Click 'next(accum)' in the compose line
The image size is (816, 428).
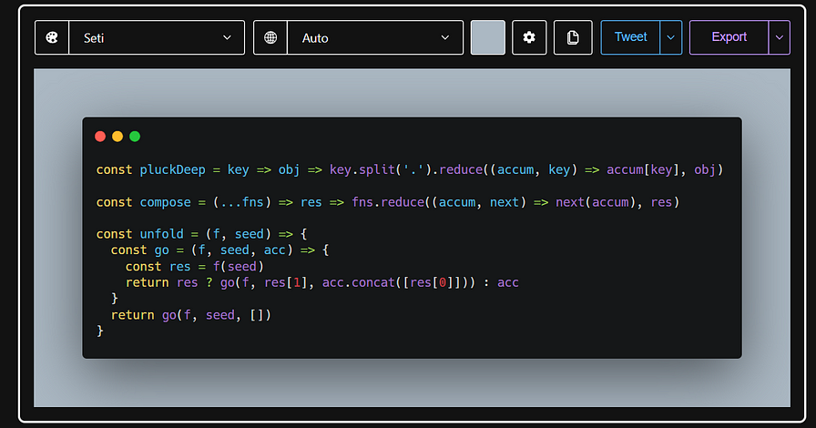pos(596,202)
